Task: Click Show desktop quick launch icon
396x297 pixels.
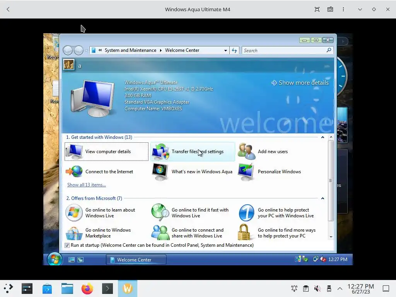Action: [x=72, y=259]
